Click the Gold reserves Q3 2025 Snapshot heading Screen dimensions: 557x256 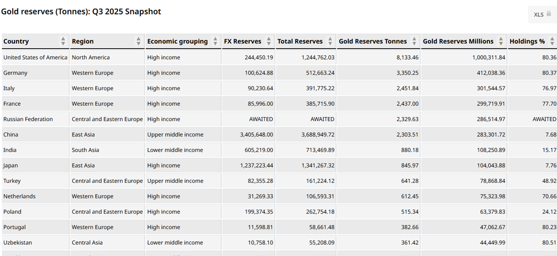pos(81,11)
